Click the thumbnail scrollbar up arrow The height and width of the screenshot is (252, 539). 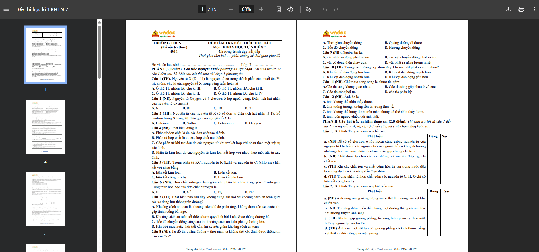pyautogui.click(x=99, y=22)
